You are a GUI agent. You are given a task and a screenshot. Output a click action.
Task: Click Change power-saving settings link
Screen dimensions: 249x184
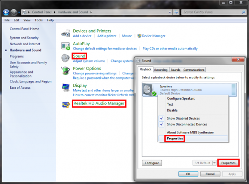tap(95, 73)
